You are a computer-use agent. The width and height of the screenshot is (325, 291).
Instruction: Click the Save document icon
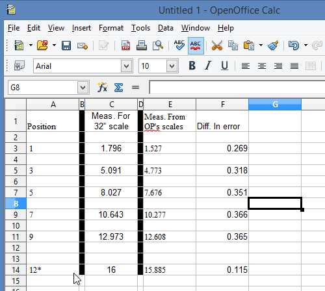66,45
